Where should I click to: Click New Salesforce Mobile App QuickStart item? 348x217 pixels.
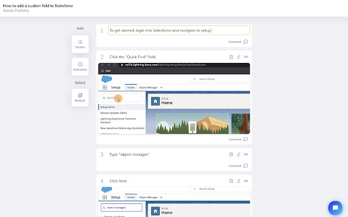(x=122, y=128)
